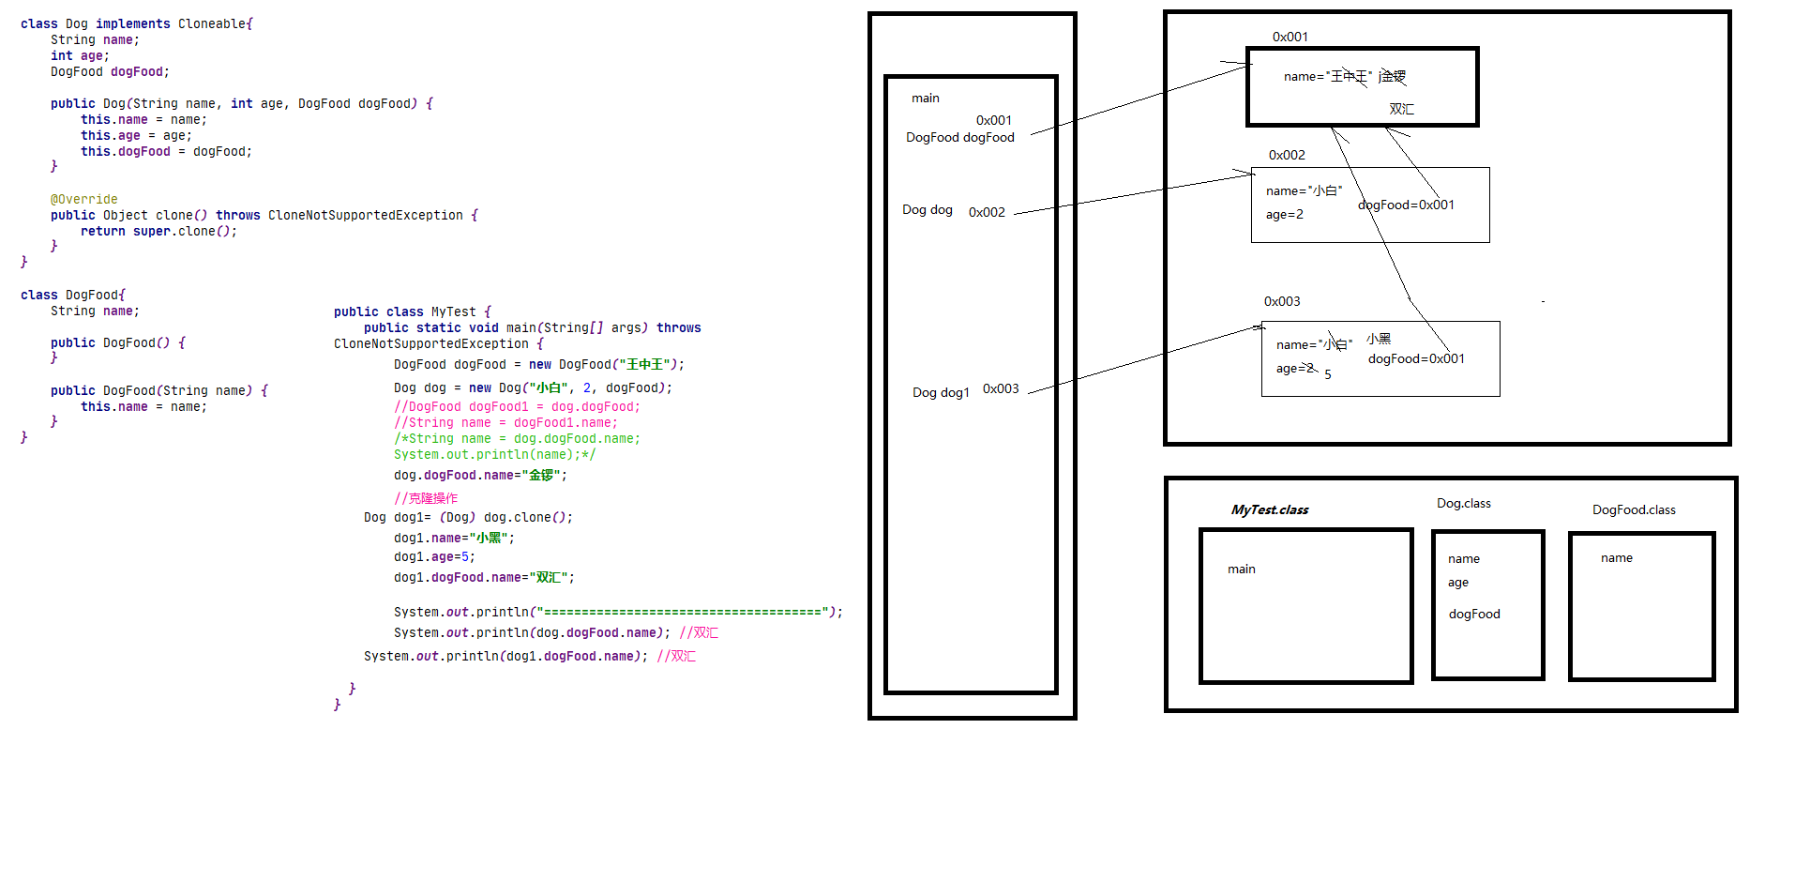The height and width of the screenshot is (881, 1795).
Task: Click the '@Override' annotation text
Action: point(84,199)
